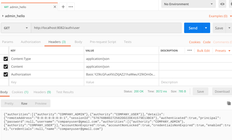Click the 3572 ms response time
The width and height of the screenshot is (232, 140).
(161, 91)
